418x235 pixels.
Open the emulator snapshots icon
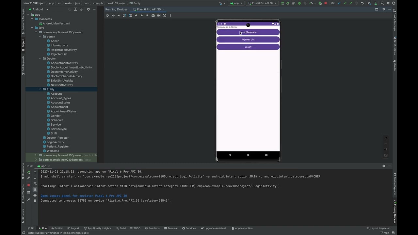(x=164, y=15)
